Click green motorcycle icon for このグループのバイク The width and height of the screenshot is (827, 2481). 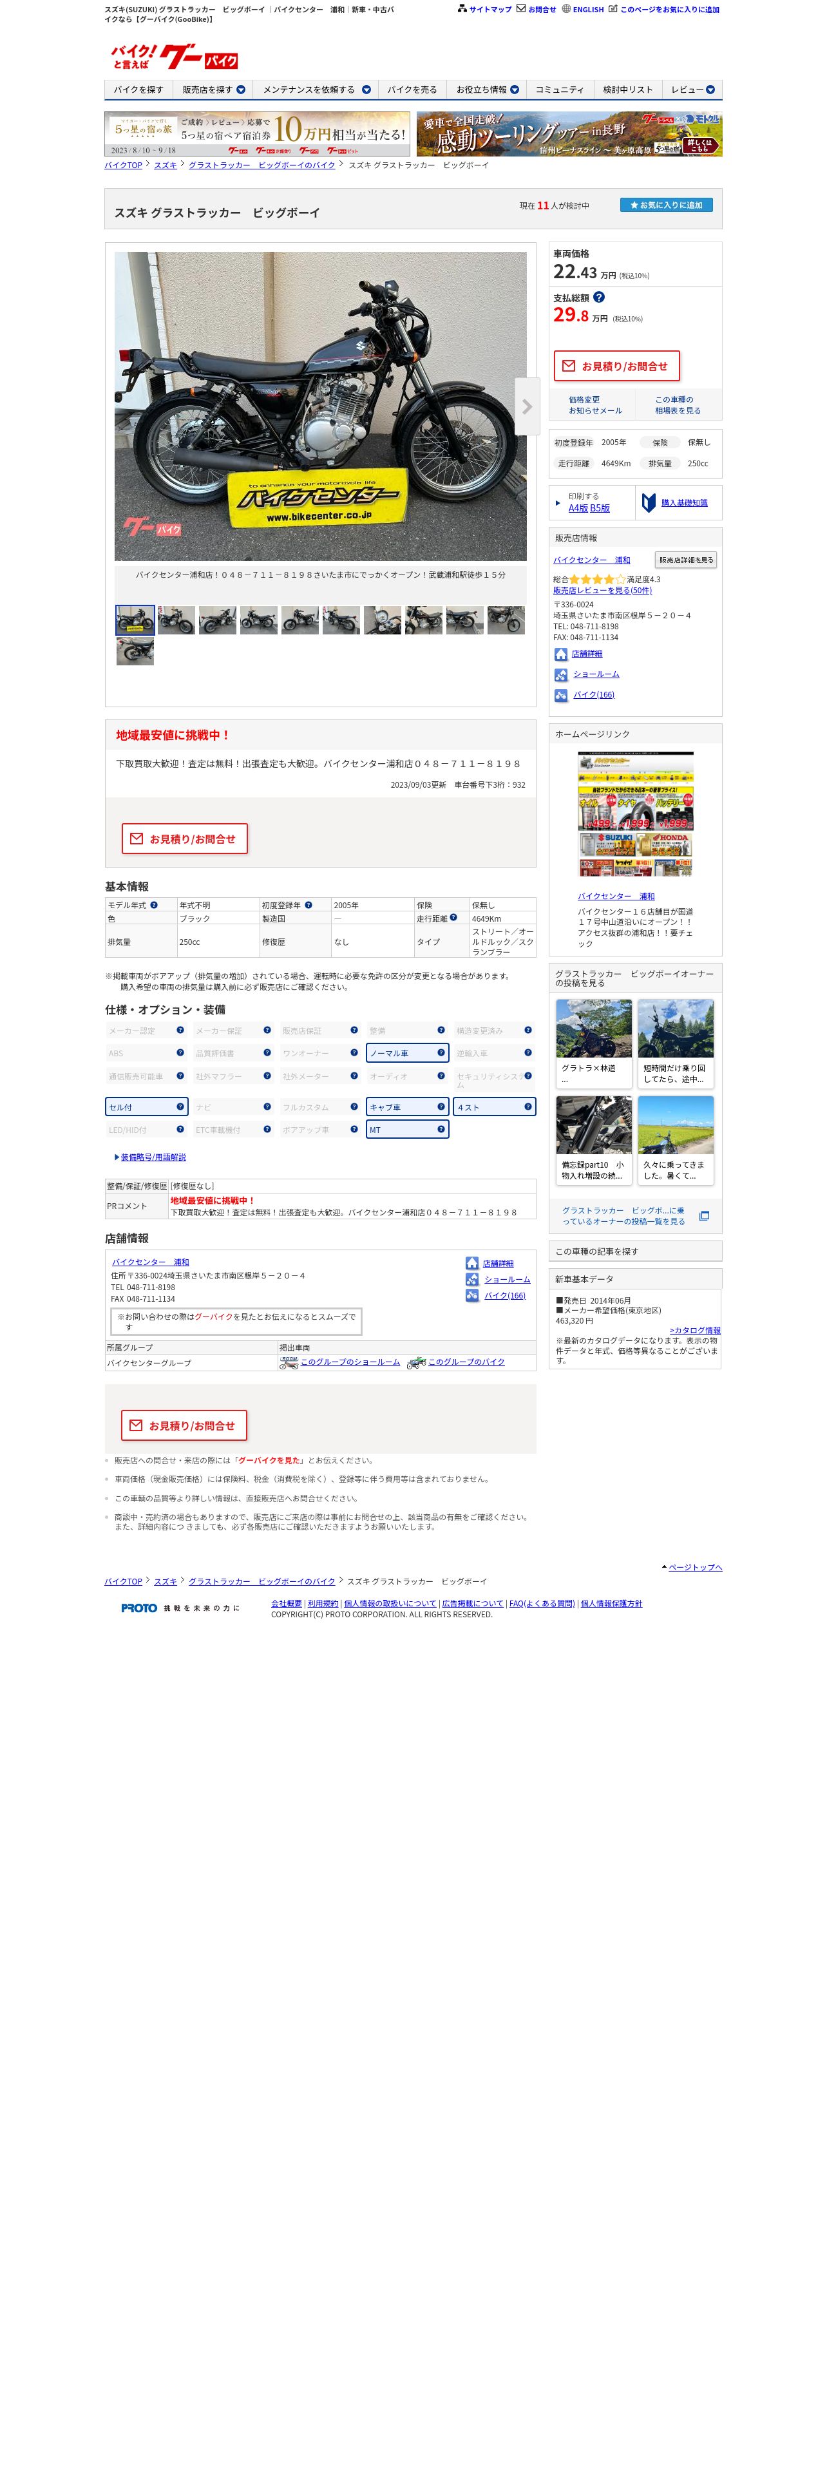416,1363
